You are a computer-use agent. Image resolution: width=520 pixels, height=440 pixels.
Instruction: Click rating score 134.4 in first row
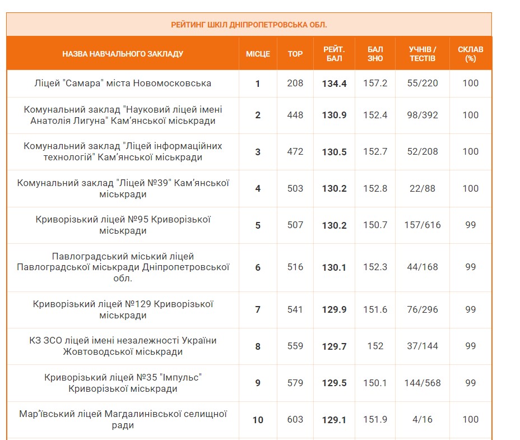click(x=334, y=84)
